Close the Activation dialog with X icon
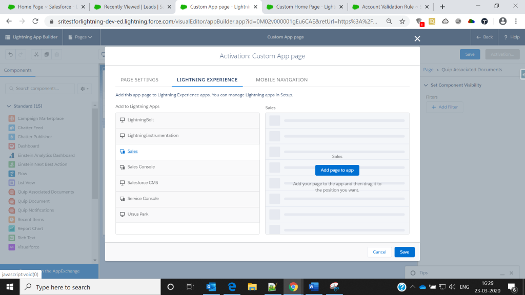Screen dimensions: 525x295 pos(417,39)
